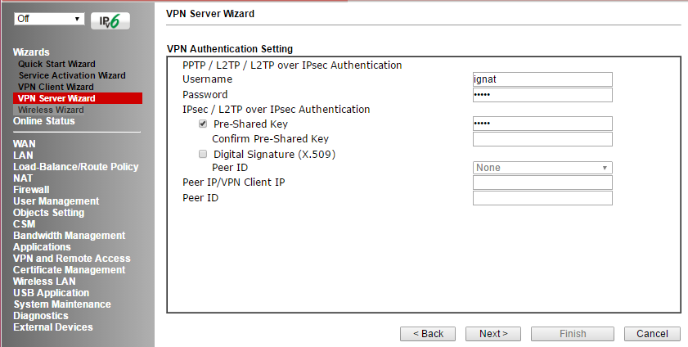The width and height of the screenshot is (688, 347).
Task: Open Wireless Wizard
Action: pyautogui.click(x=51, y=110)
